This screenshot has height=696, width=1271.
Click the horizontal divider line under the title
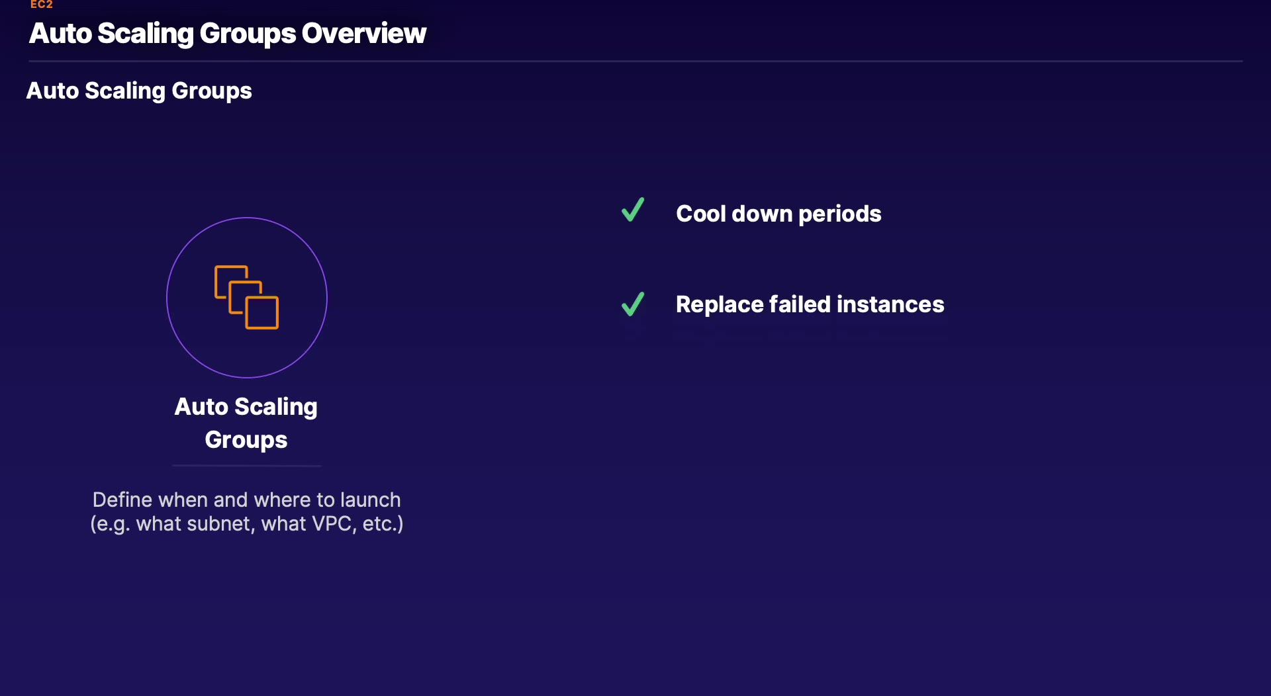pos(635,62)
